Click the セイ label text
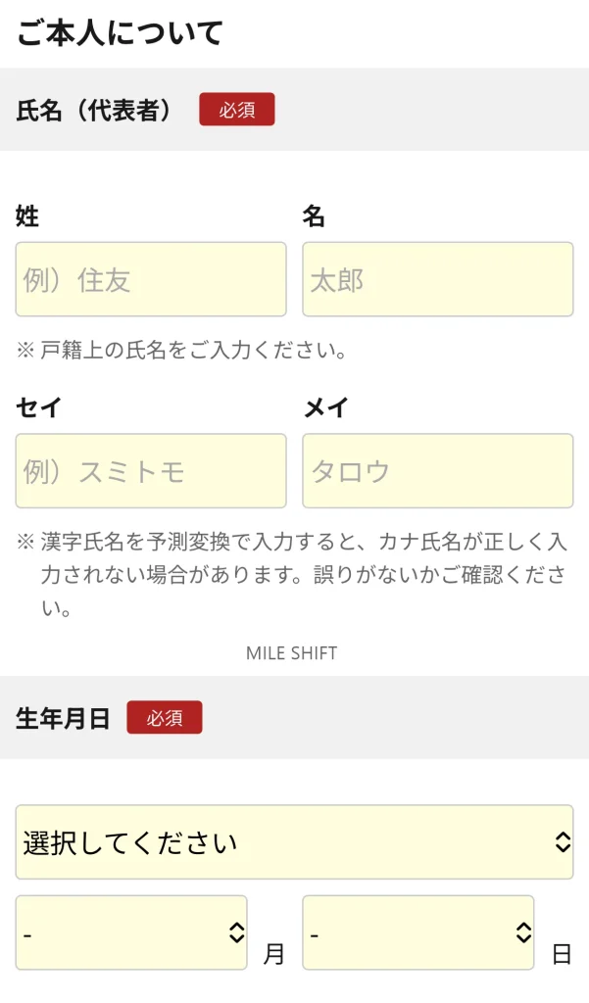589x1003 pixels. click(38, 408)
